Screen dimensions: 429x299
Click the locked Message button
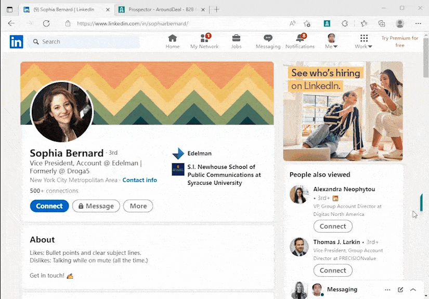96,206
